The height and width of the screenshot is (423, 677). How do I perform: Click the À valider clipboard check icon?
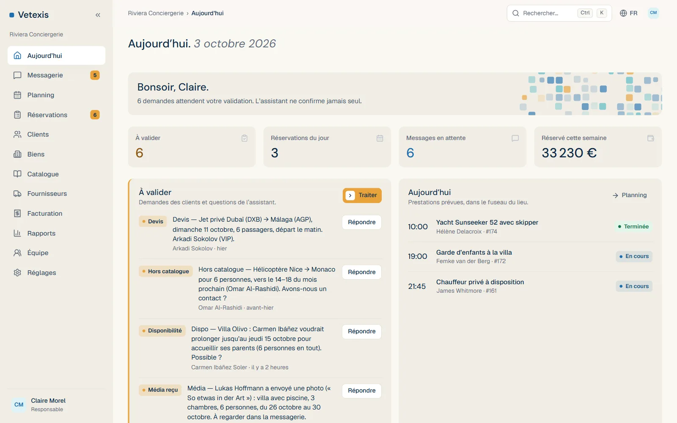(x=245, y=138)
